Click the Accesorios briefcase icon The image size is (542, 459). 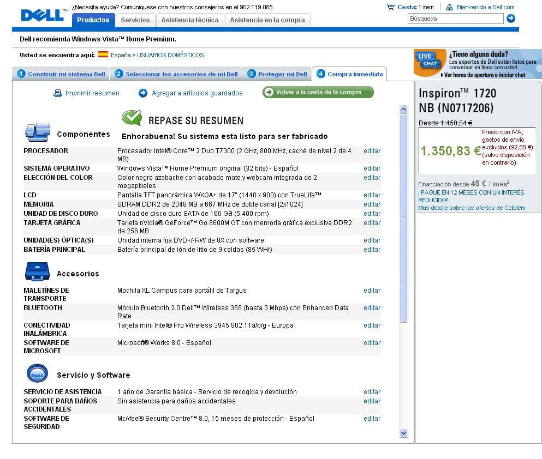coord(37,271)
